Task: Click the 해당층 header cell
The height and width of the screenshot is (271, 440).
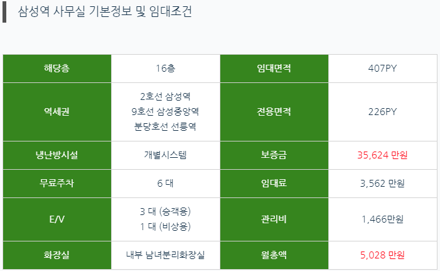Action: click(57, 69)
